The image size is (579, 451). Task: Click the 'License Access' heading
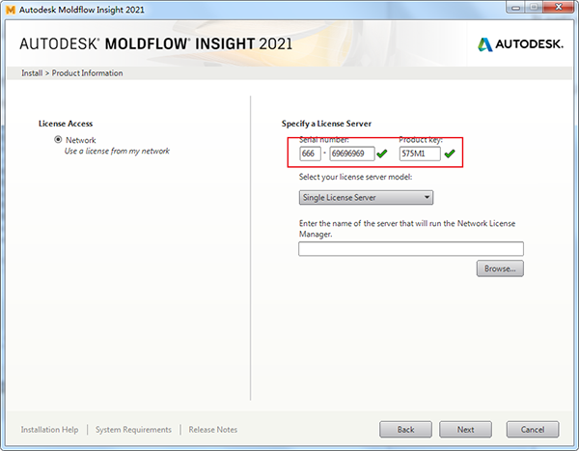(x=66, y=124)
